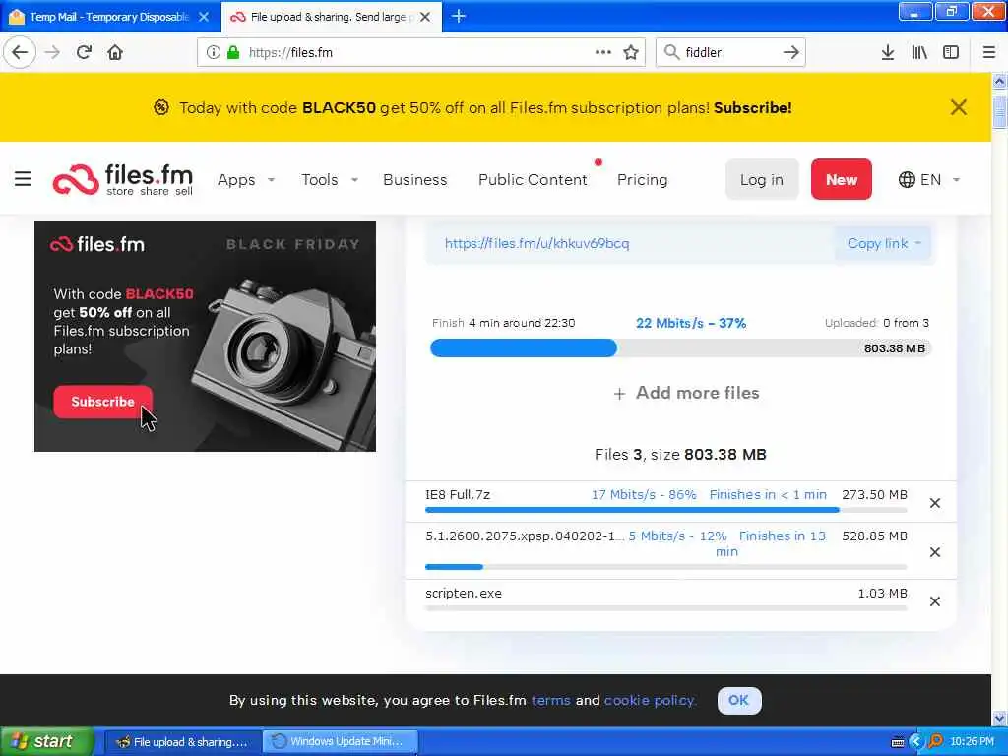Click the IE8 Full.7z file name
This screenshot has height=756, width=1008.
point(458,494)
